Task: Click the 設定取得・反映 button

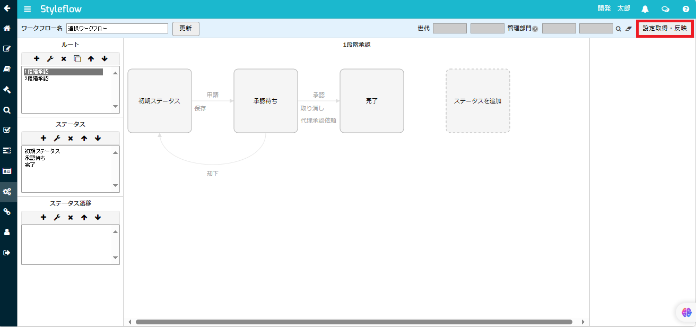Action: (x=665, y=29)
